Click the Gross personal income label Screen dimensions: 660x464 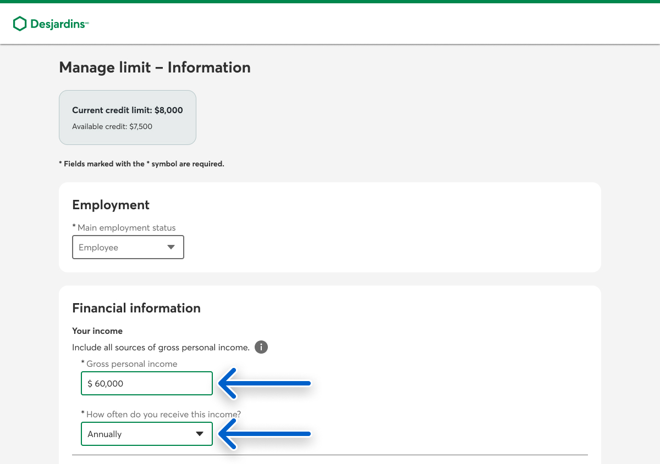132,364
